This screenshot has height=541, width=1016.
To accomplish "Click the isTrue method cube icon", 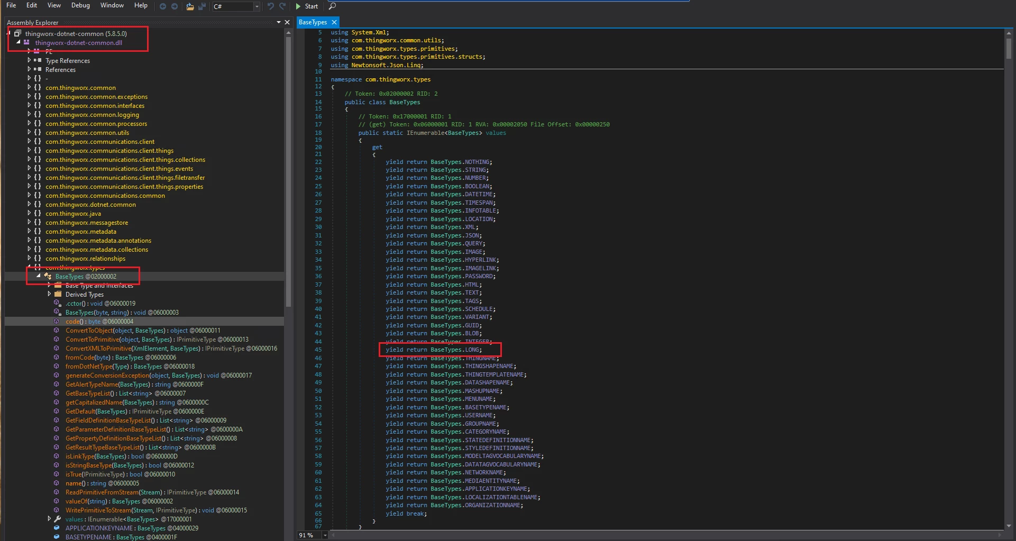I will pos(57,474).
